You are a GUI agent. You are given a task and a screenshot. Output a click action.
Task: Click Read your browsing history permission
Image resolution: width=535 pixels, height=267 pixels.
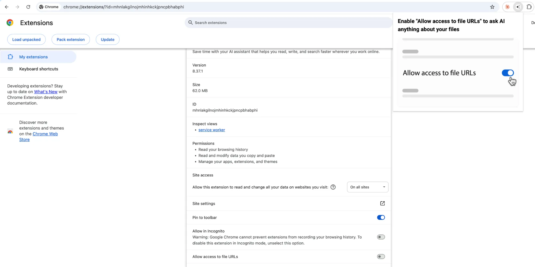(223, 149)
